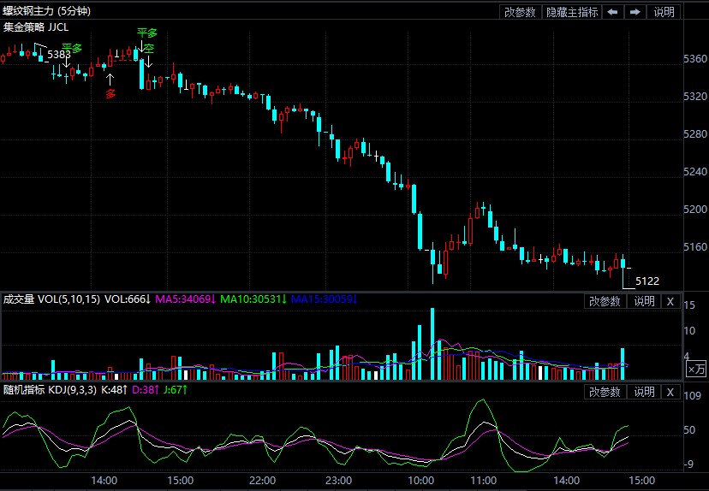Click the 随机指标 KDJ(9,3,3) label
This screenshot has height=491, width=709.
50,390
